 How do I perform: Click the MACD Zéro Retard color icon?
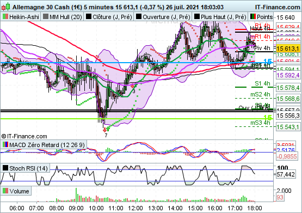click(5, 144)
